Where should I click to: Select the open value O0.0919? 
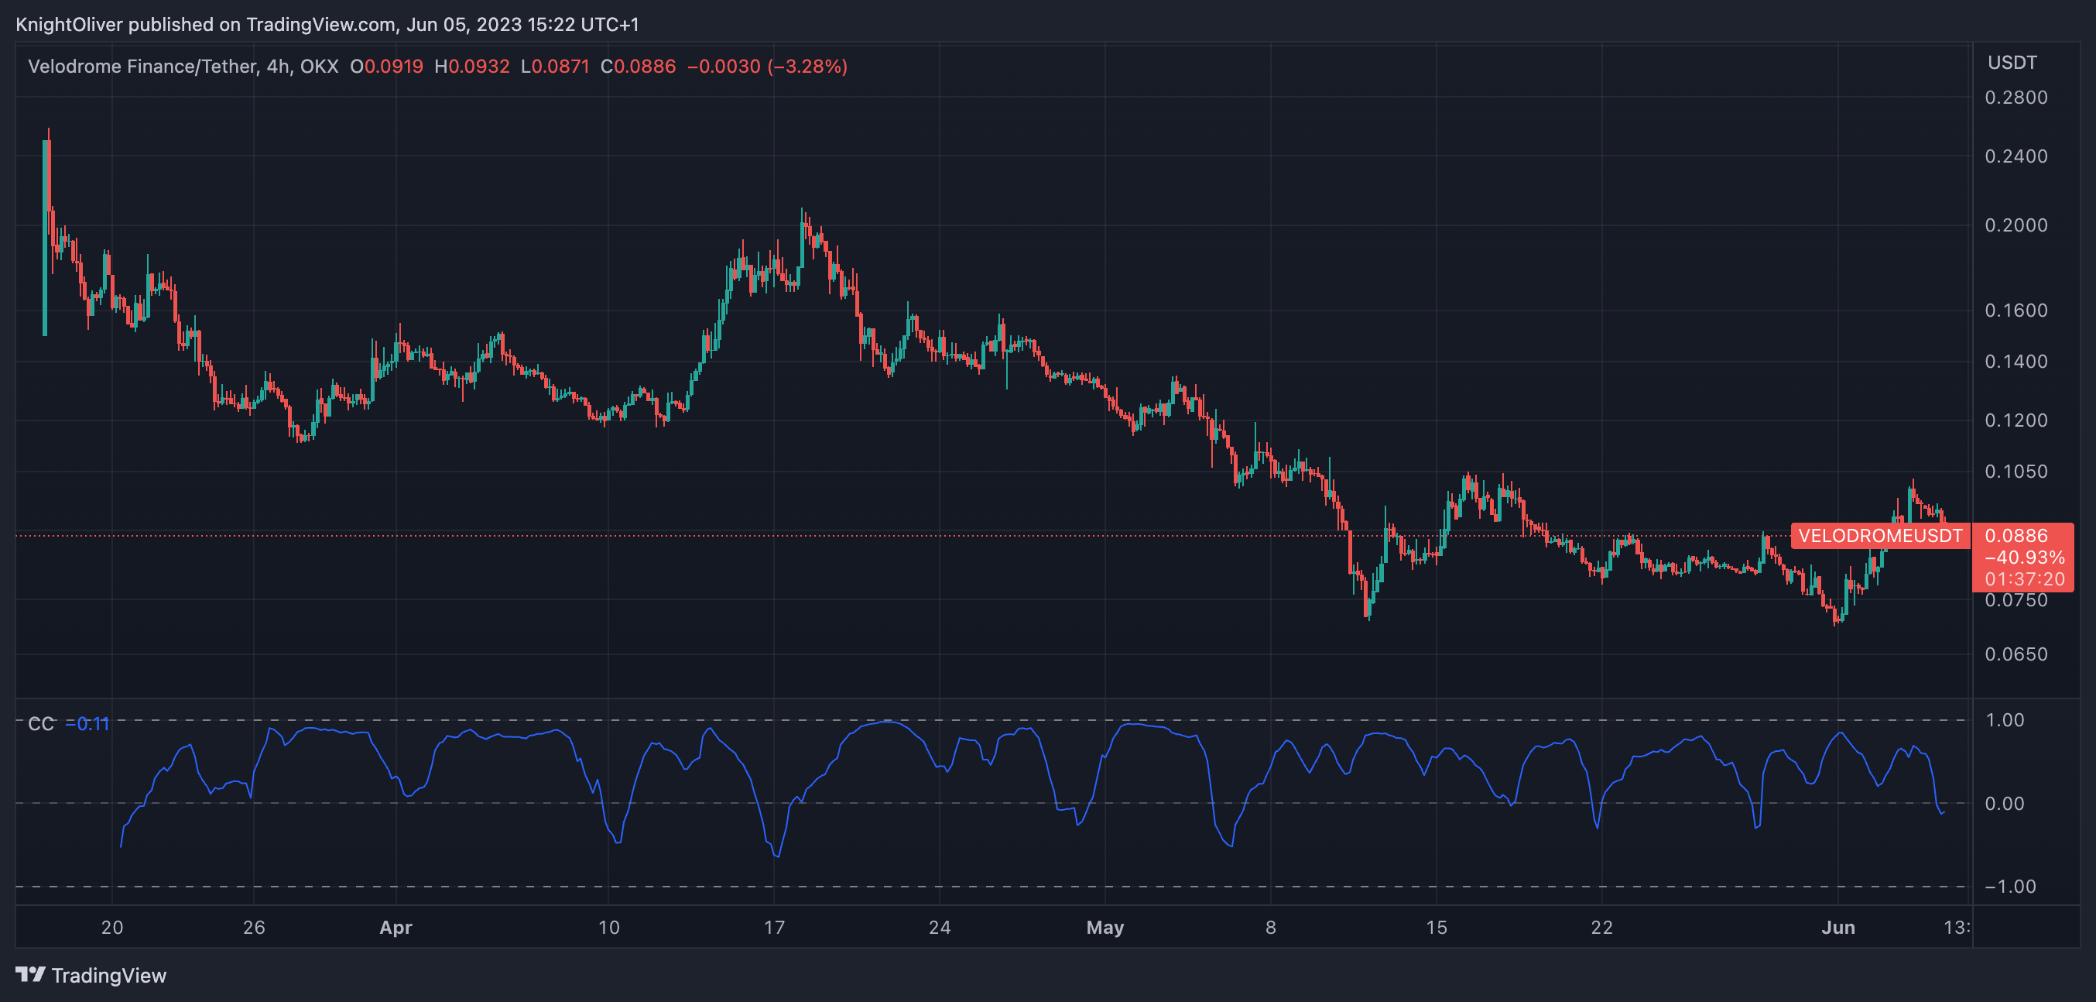tap(386, 67)
